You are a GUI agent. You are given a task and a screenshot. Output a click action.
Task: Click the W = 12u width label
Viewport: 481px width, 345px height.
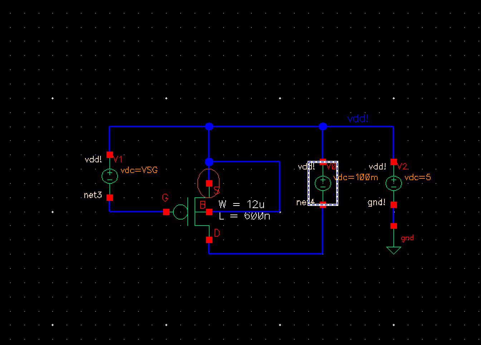242,204
